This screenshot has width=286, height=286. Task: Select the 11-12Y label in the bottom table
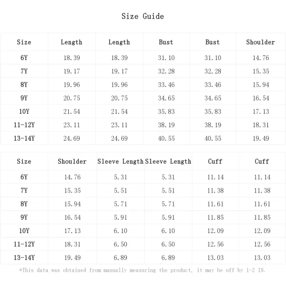coord(24,244)
